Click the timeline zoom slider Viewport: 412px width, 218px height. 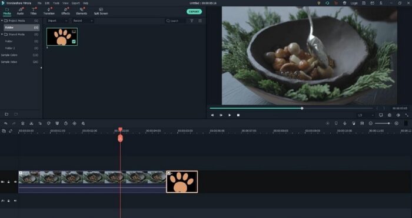pos(383,123)
